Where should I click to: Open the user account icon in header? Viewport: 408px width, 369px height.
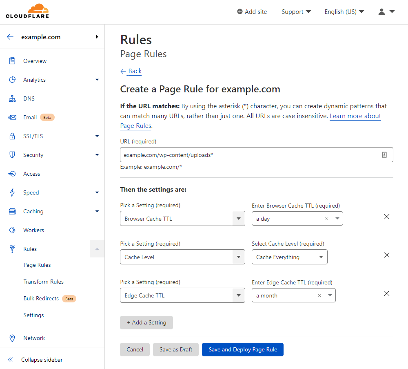pos(381,11)
